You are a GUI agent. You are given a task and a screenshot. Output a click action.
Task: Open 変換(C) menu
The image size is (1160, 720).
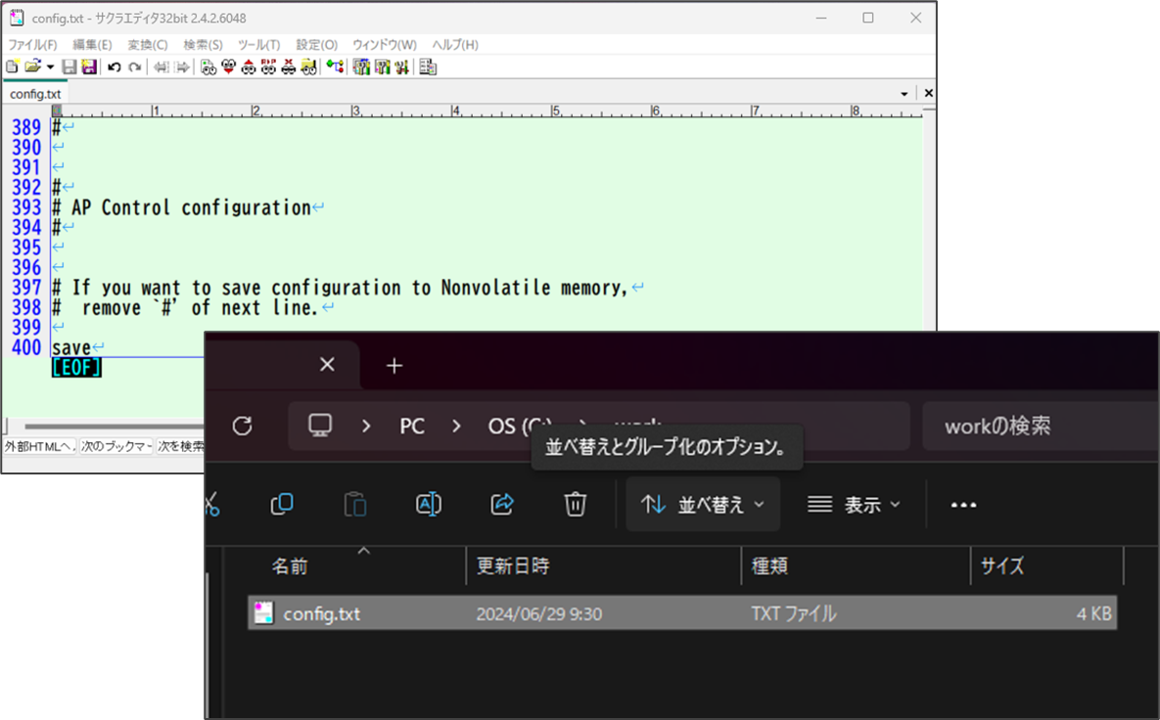[147, 44]
